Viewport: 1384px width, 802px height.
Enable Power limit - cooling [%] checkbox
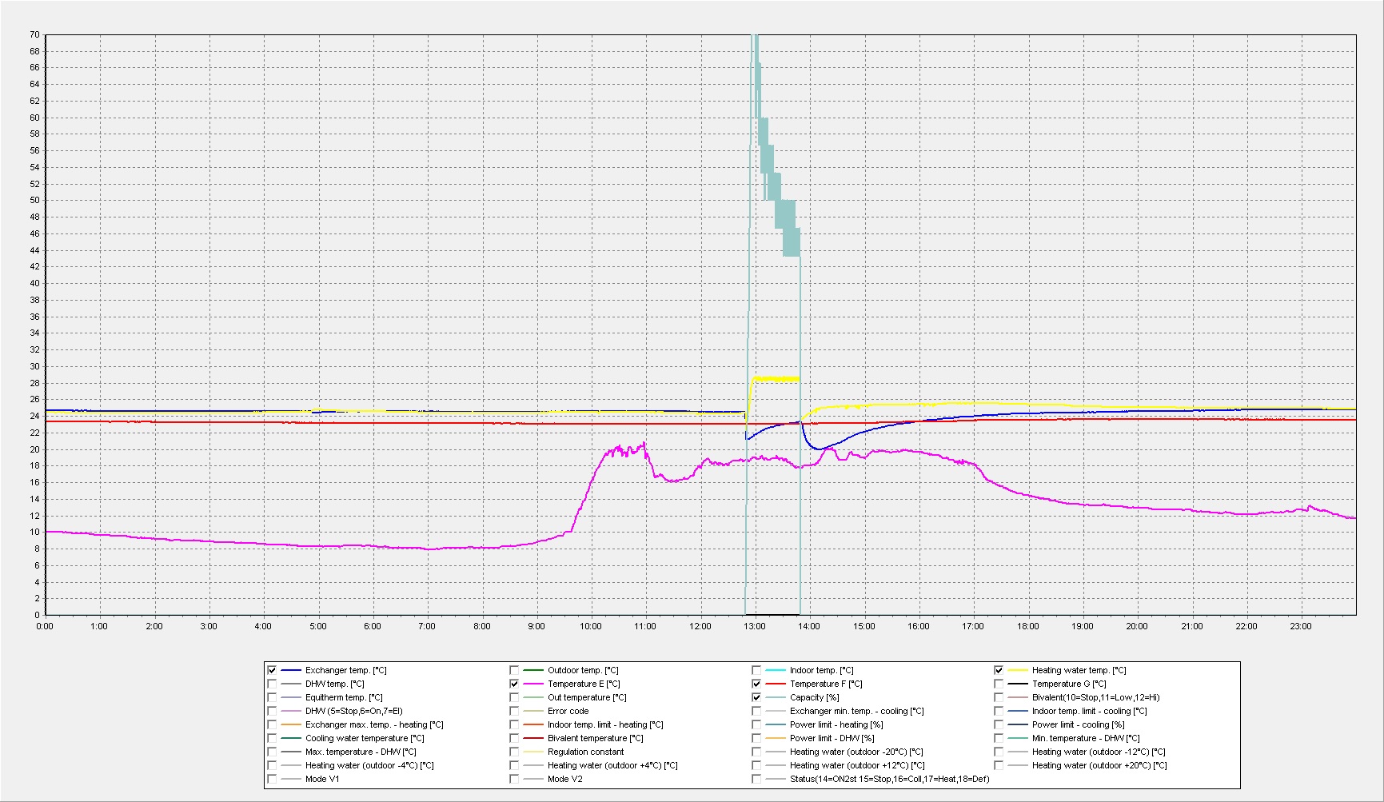pyautogui.click(x=999, y=724)
